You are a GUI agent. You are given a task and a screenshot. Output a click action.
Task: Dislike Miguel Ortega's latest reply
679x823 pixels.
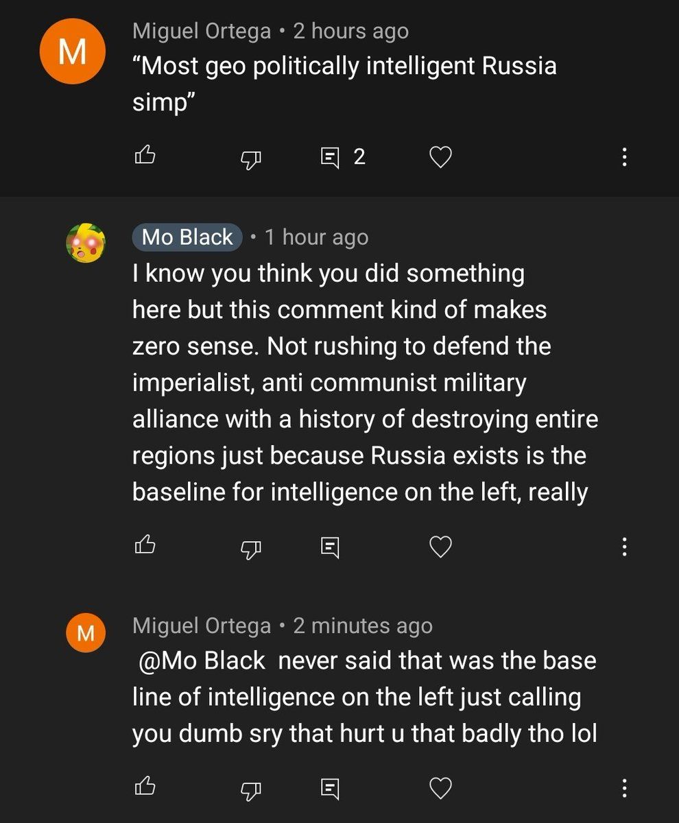click(251, 789)
